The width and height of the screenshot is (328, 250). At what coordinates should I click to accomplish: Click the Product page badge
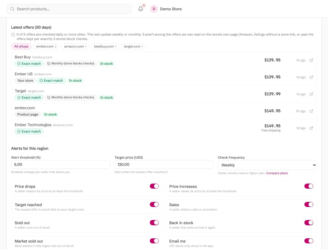[28, 114]
